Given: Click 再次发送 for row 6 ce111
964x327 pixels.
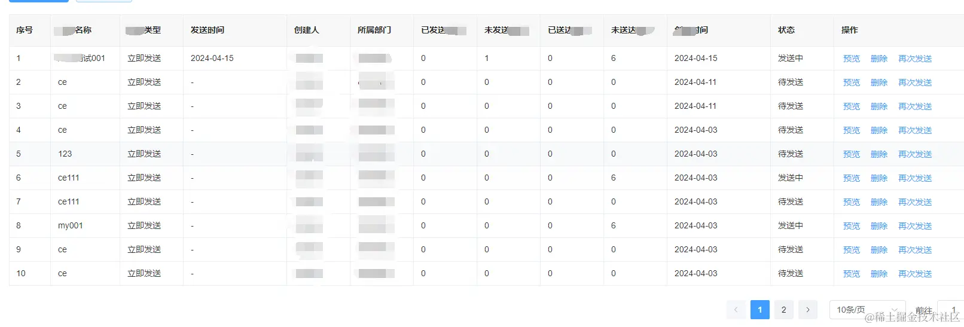Looking at the screenshot, I should pos(915,178).
